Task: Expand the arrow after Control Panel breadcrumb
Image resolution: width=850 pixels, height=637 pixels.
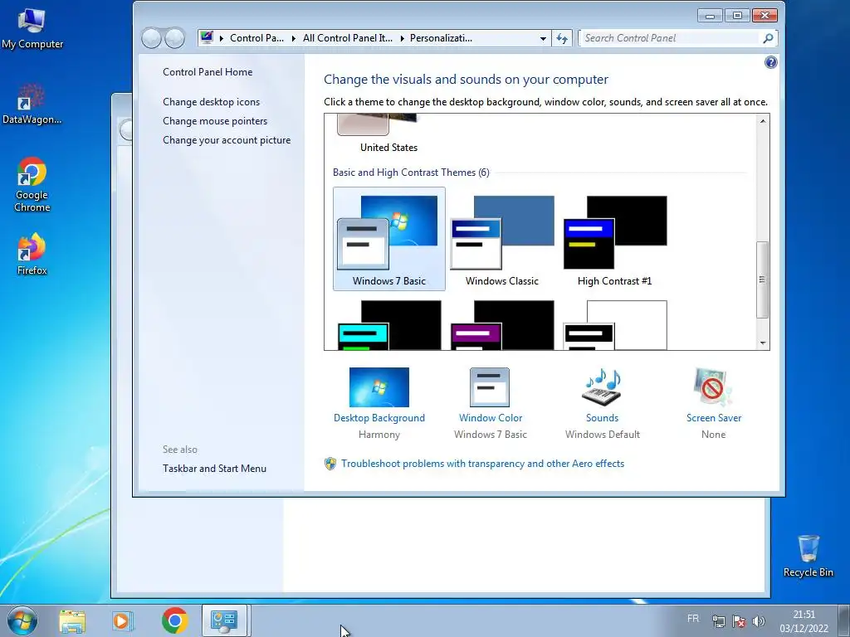Action: [x=293, y=38]
